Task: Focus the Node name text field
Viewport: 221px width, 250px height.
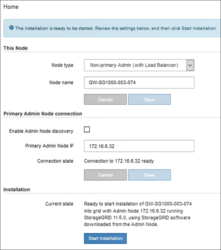Action: tap(139, 83)
